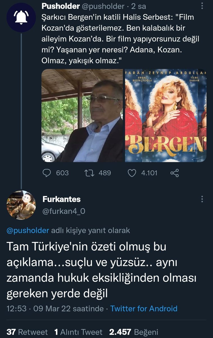This screenshot has width=213, height=338.
Task: Open the Furkantes display name
Action: (62, 199)
